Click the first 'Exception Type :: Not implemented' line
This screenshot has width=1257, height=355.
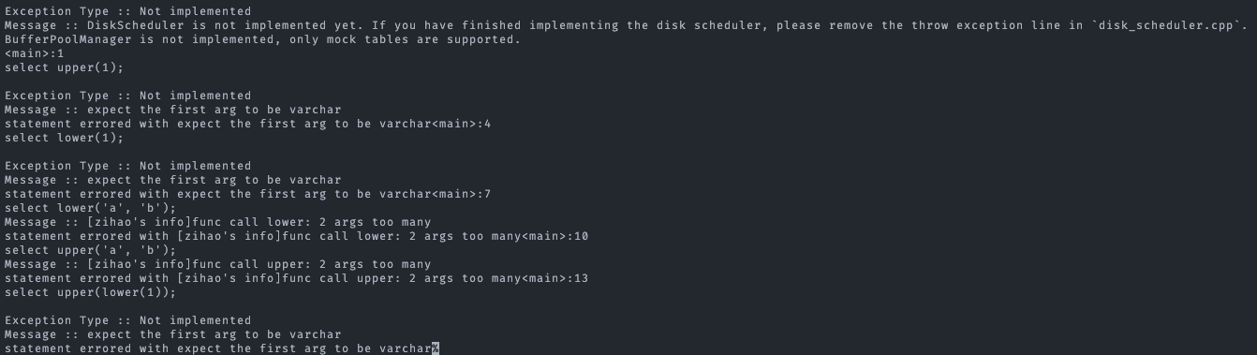click(127, 11)
